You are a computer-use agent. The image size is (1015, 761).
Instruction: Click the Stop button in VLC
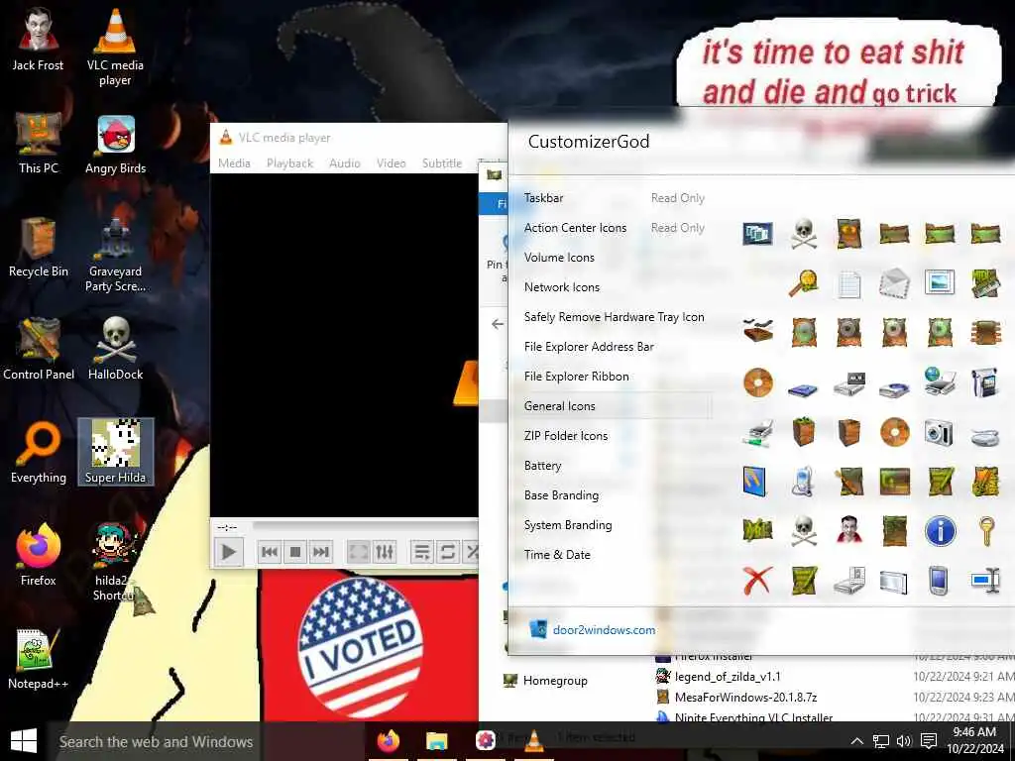(x=295, y=552)
